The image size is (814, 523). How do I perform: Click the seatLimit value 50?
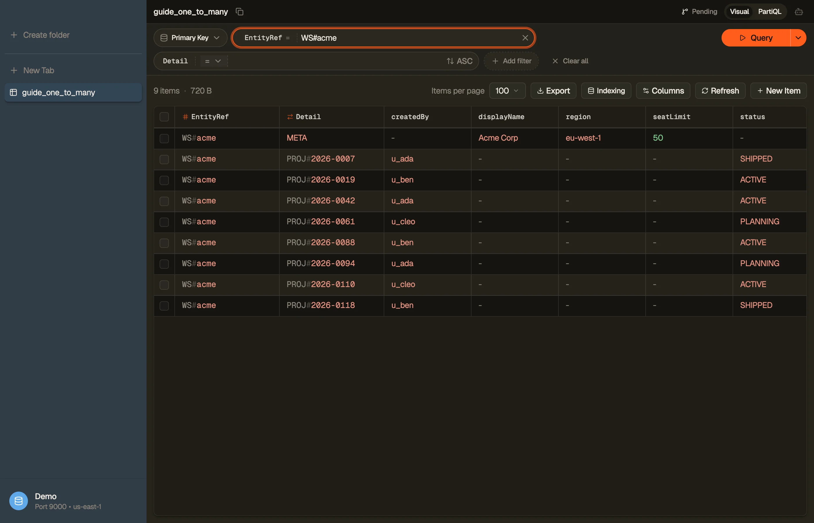658,138
